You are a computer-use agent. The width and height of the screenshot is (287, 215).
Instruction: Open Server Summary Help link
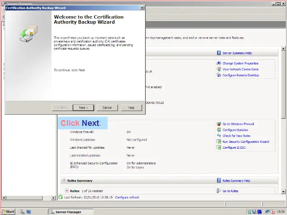(x=237, y=53)
